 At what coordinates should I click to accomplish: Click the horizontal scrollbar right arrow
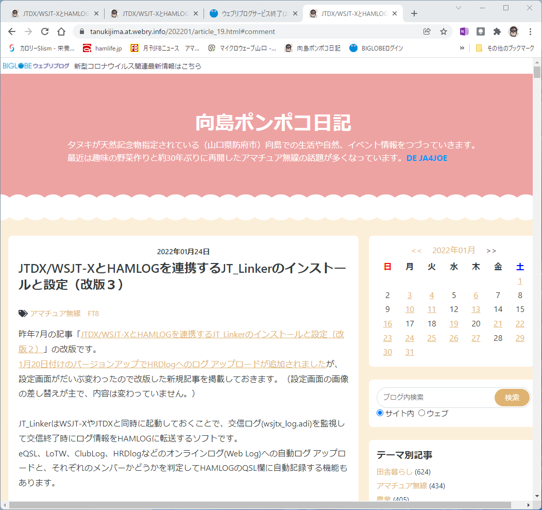click(x=529, y=505)
